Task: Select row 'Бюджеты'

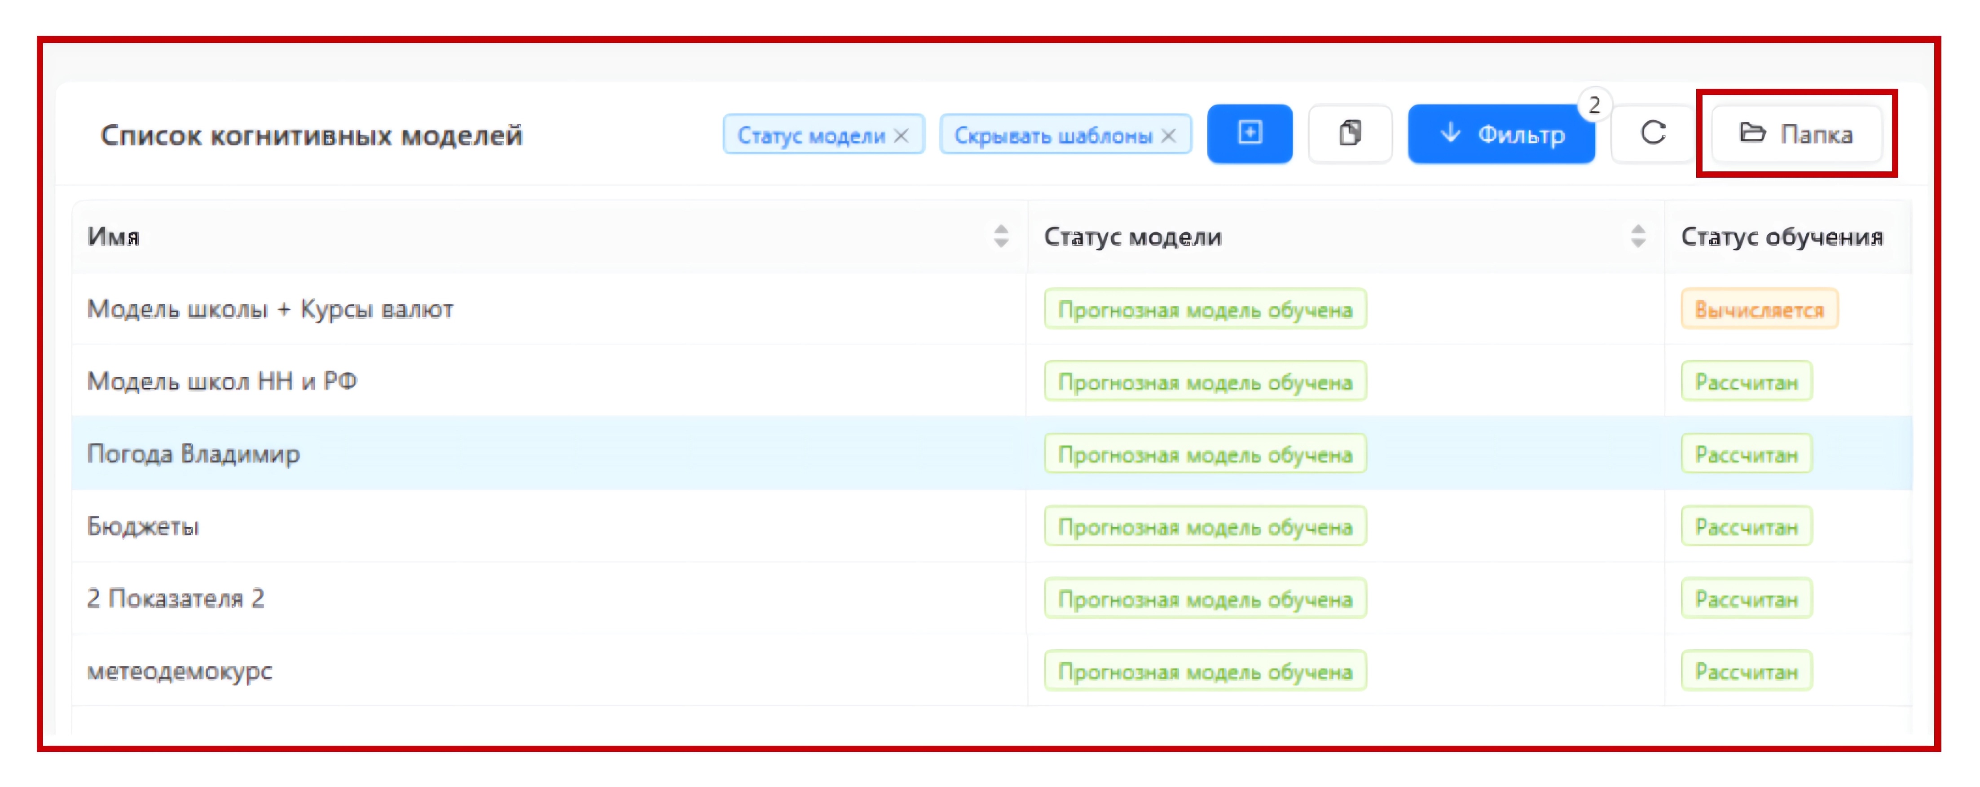Action: [x=143, y=526]
